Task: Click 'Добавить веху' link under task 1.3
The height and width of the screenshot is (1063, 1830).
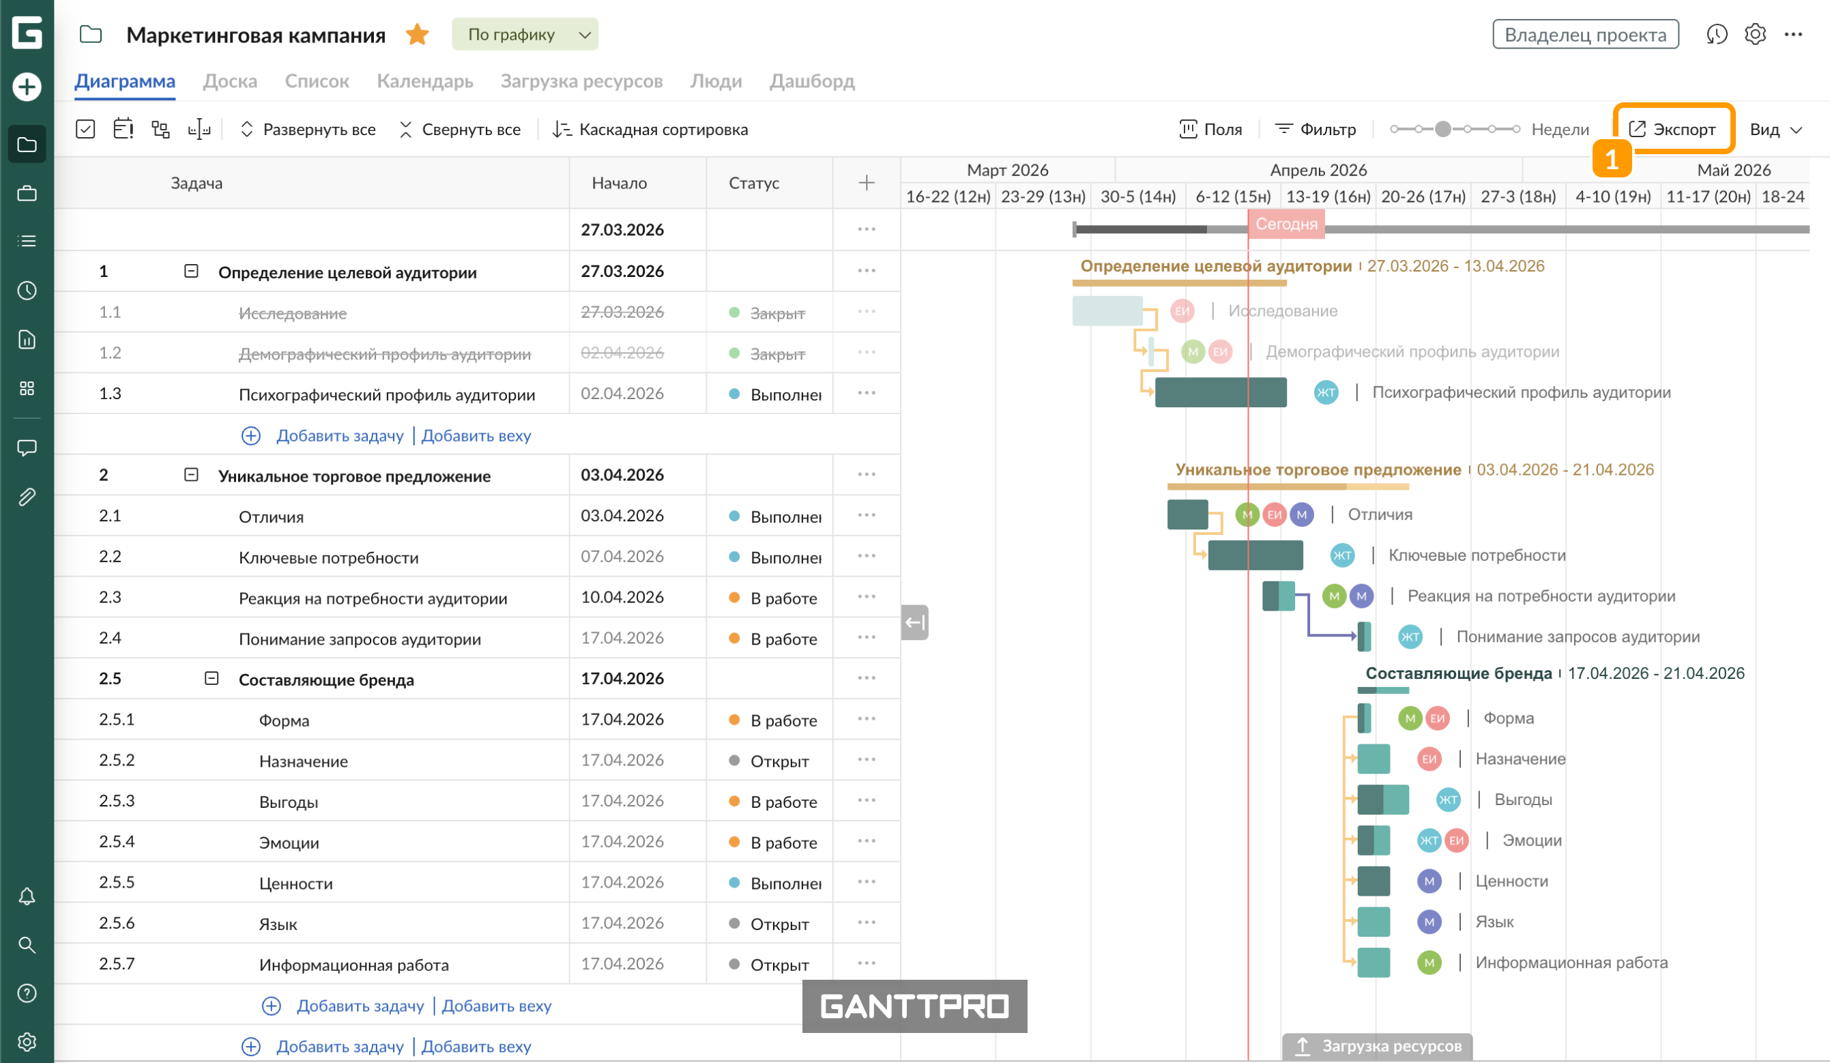Action: (476, 436)
